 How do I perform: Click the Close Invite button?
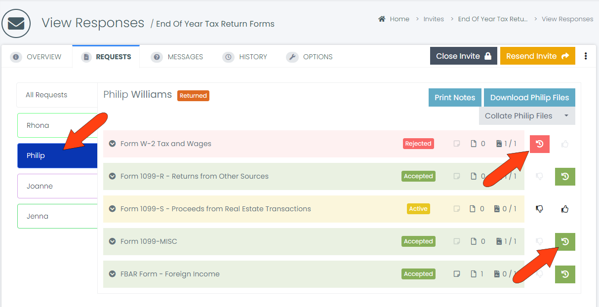(x=463, y=56)
